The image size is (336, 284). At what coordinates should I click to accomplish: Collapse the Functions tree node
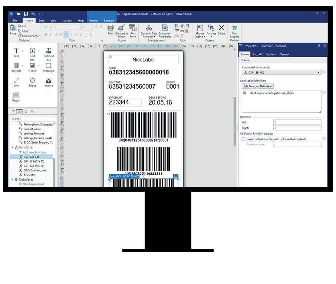12,148
